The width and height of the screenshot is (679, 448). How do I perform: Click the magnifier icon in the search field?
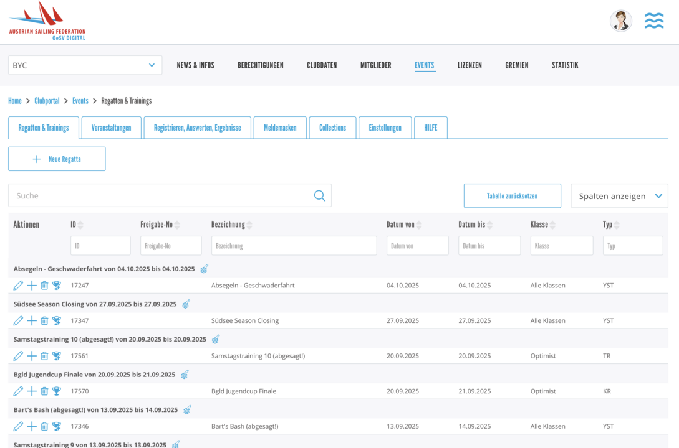319,196
